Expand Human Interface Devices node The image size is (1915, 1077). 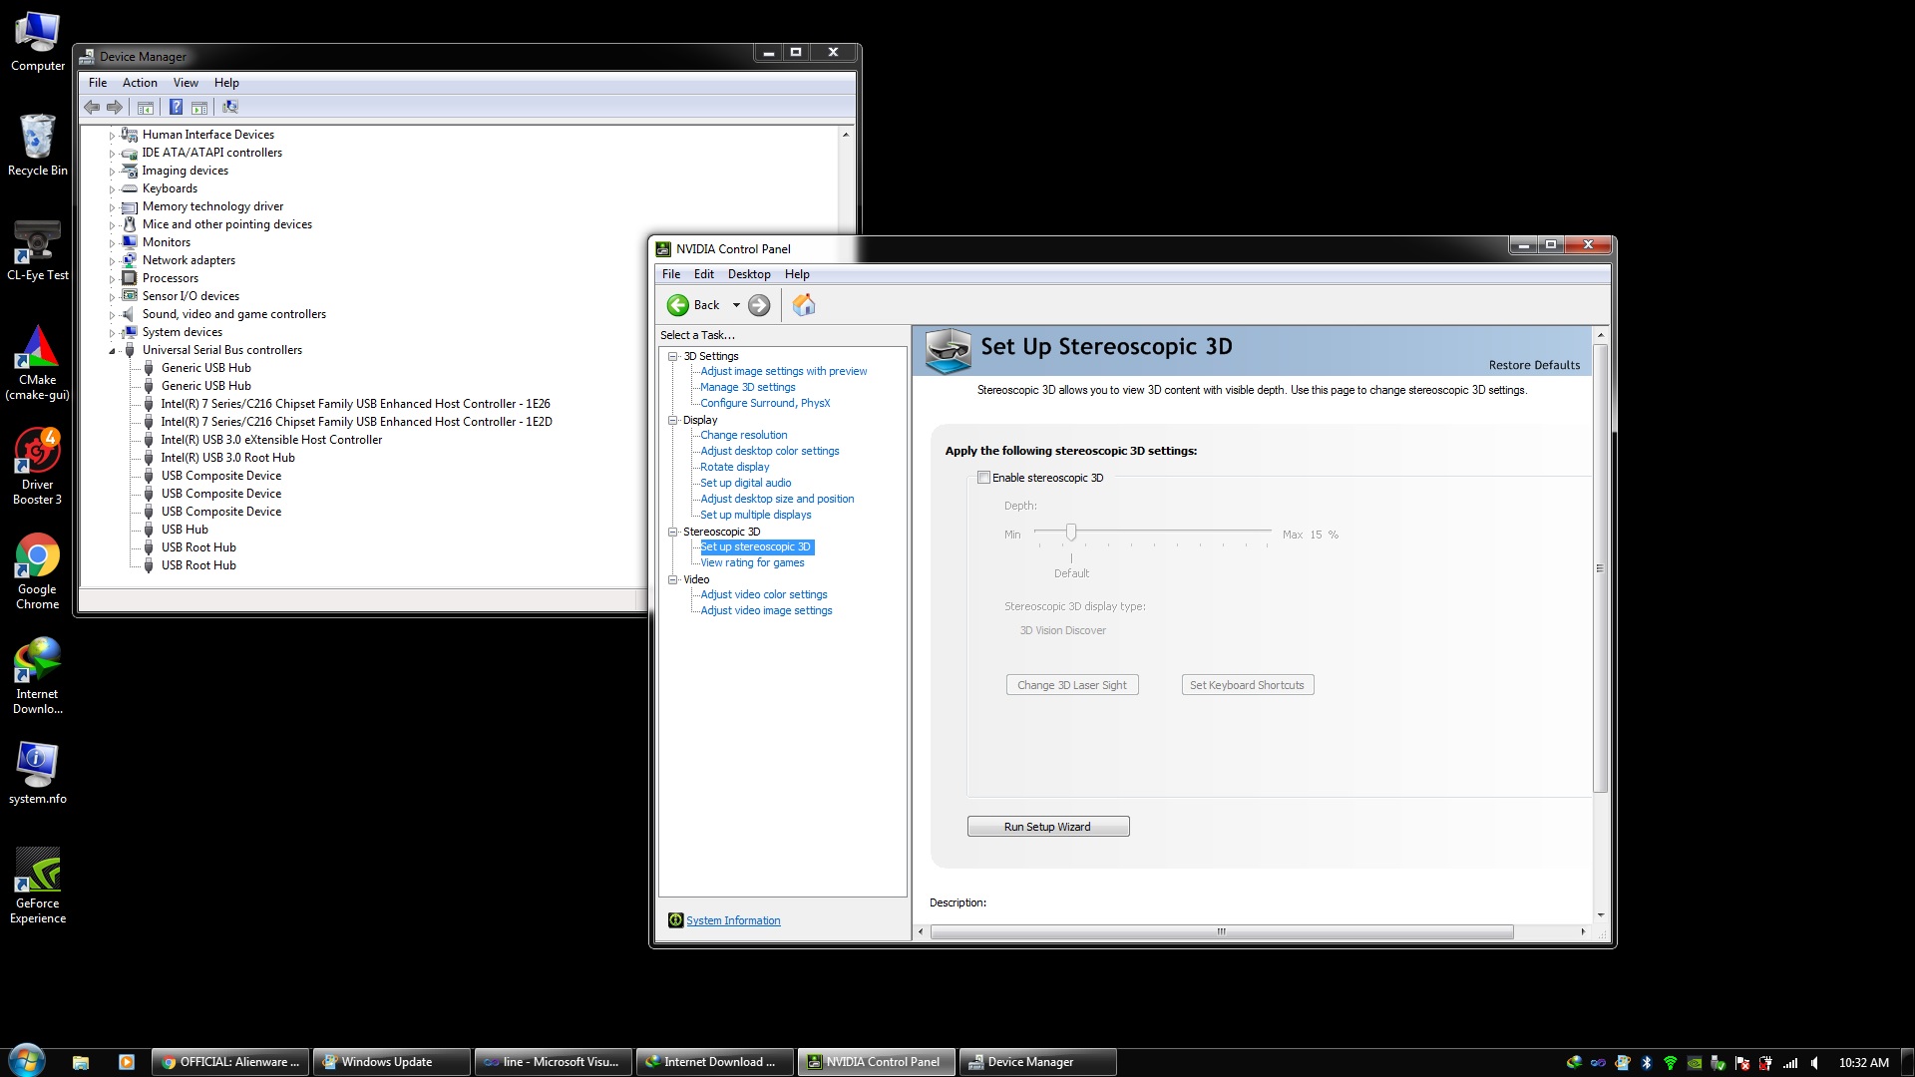112,136
